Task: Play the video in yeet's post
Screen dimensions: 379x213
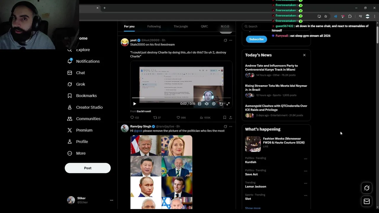Action: 135,104
